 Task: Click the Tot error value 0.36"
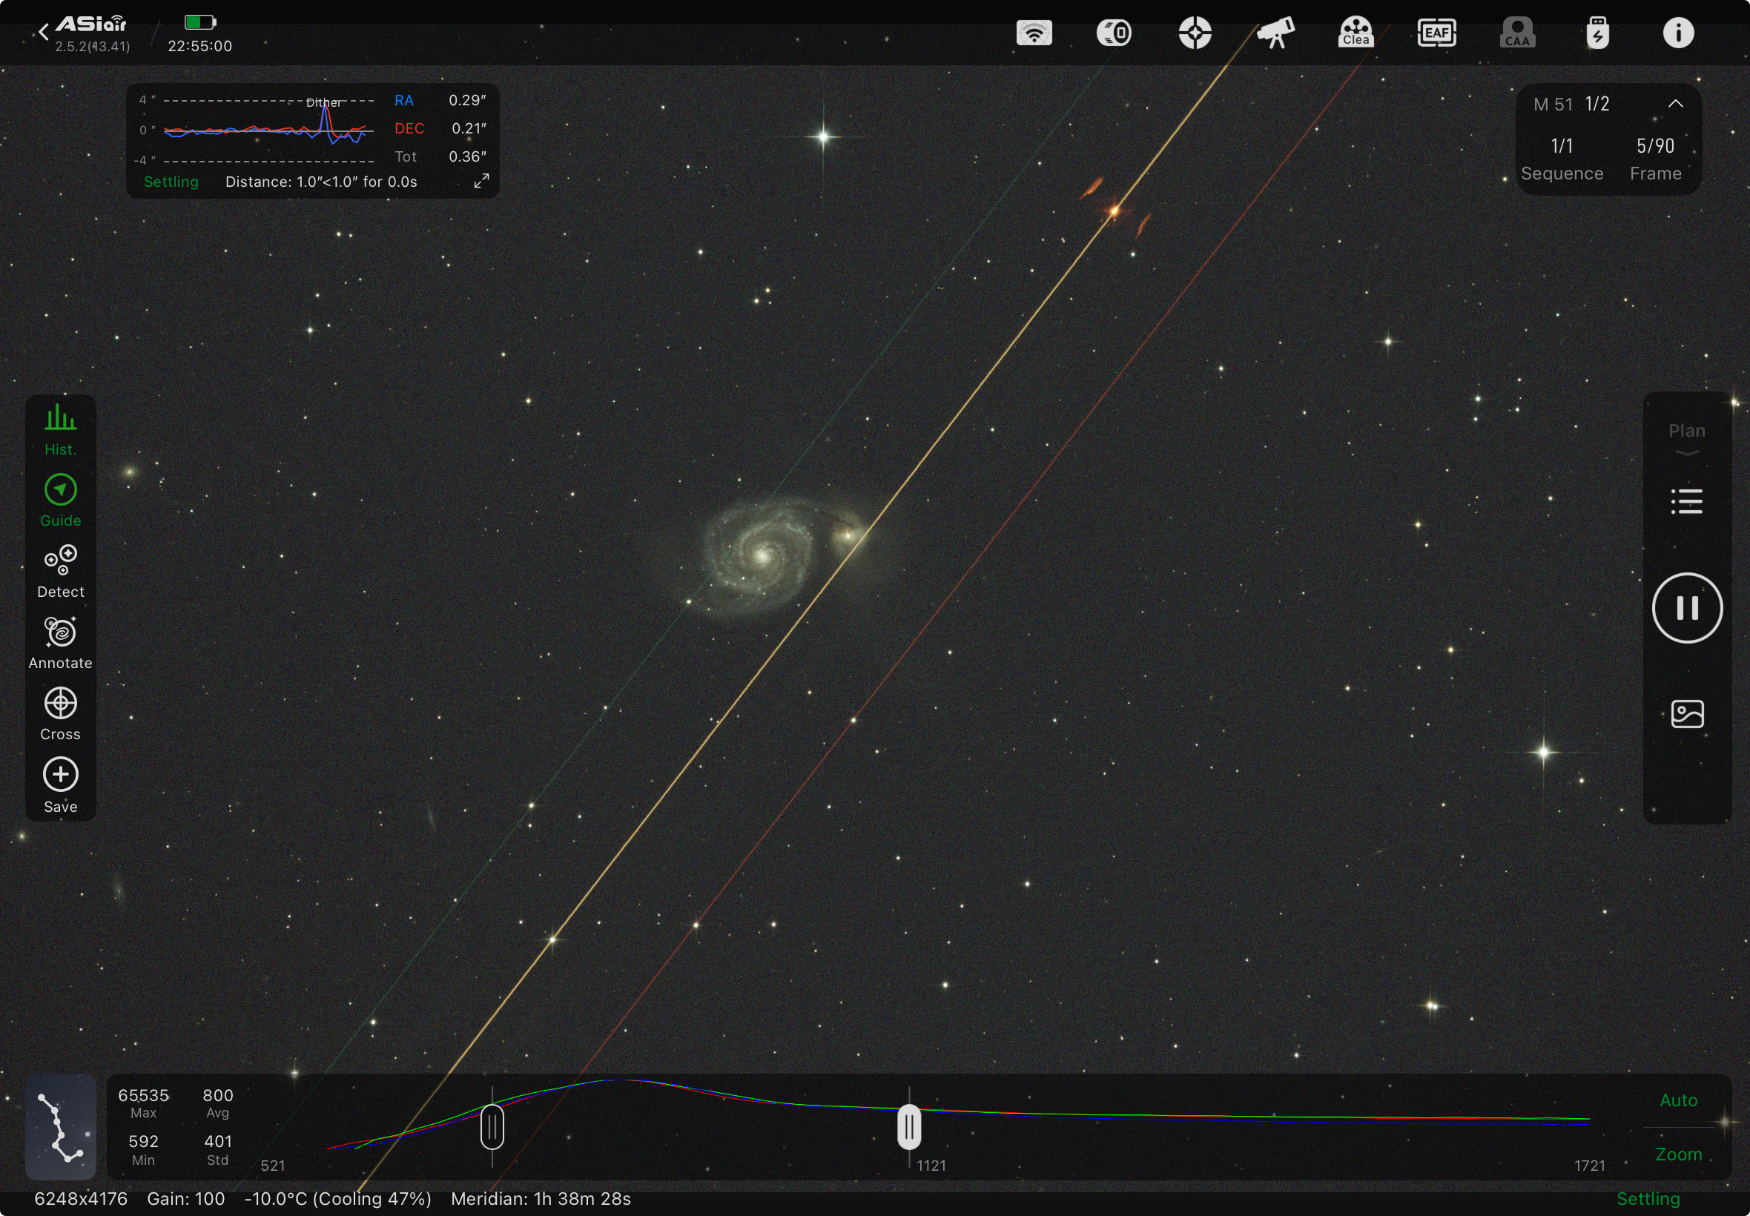click(467, 157)
